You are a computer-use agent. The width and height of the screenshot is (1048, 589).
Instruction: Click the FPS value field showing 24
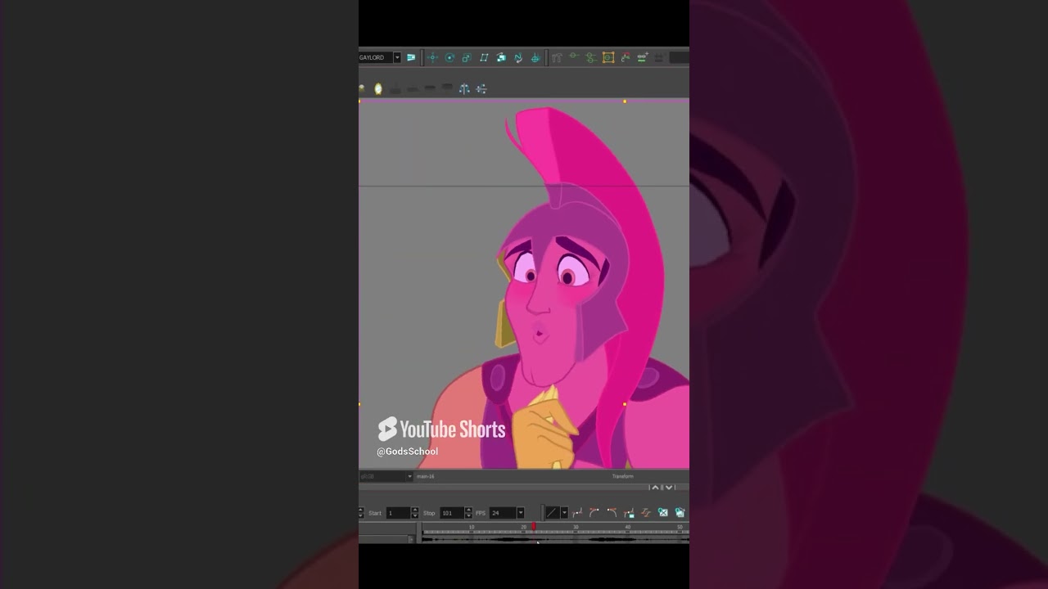click(x=502, y=513)
